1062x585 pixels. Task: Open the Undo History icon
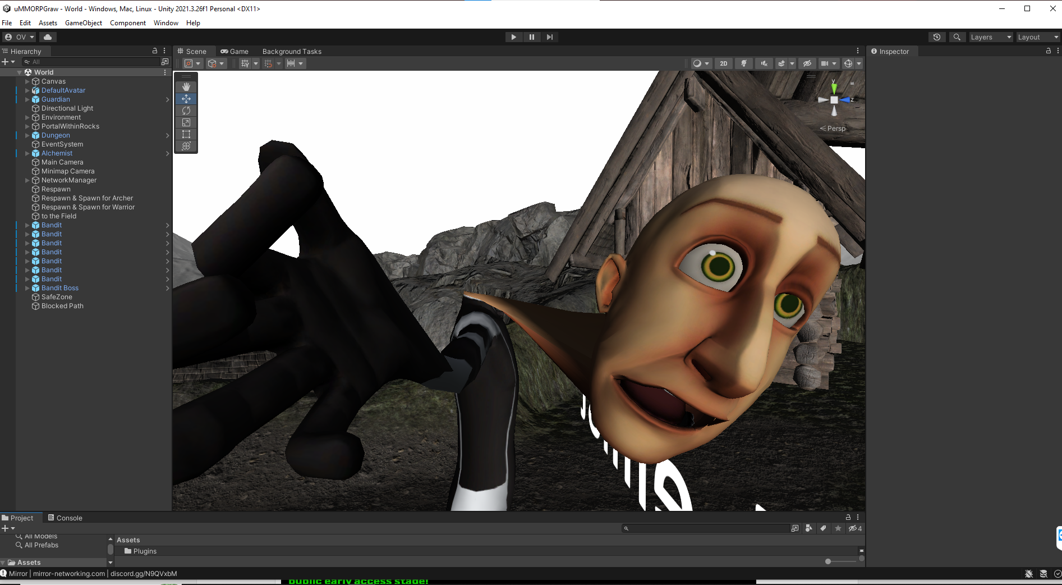936,37
